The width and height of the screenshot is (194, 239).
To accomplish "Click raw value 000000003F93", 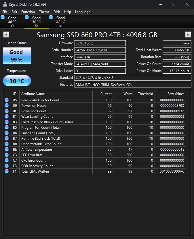I will click(172, 105).
